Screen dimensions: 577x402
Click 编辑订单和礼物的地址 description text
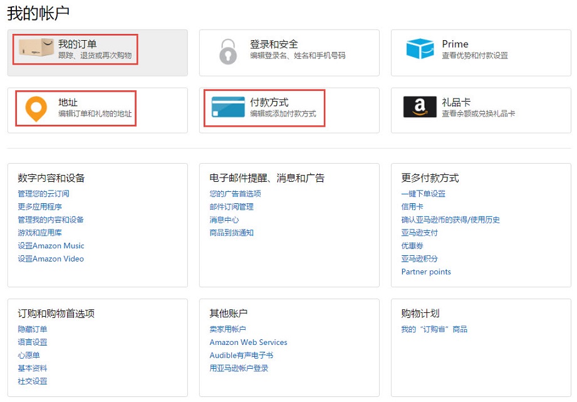tap(95, 114)
